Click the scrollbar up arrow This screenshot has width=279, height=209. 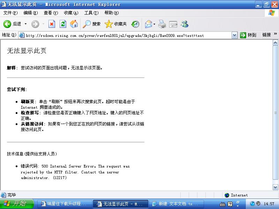(275, 42)
